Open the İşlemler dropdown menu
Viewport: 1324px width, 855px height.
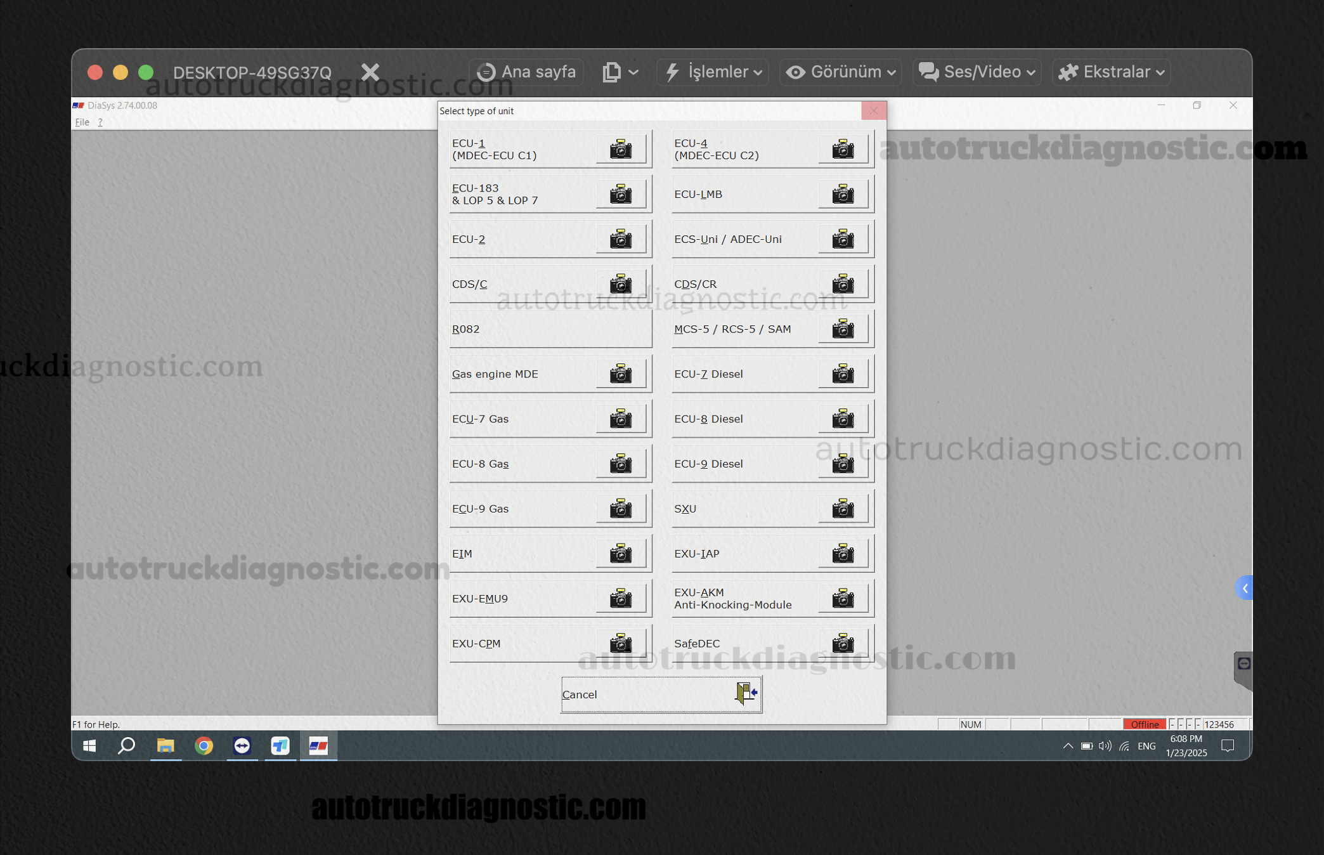tap(713, 72)
